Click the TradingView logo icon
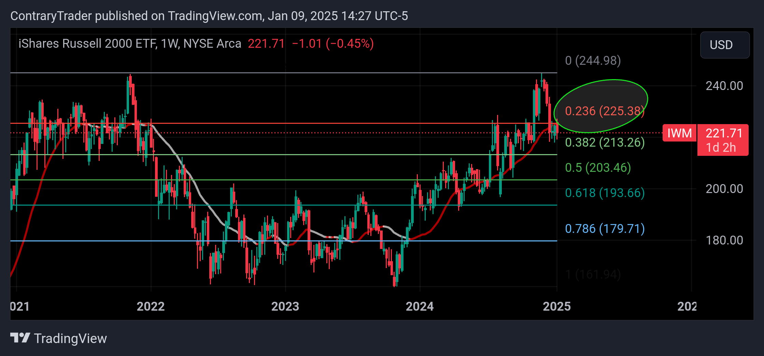The width and height of the screenshot is (764, 356). coord(20,338)
